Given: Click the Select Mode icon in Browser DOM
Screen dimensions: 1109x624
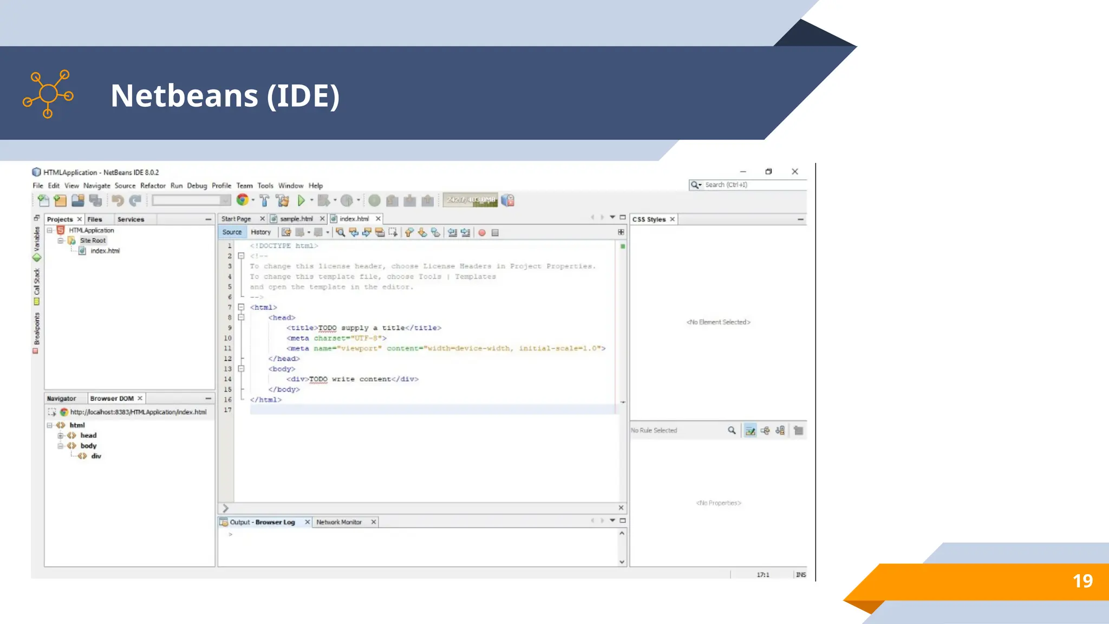Looking at the screenshot, I should click(x=52, y=412).
